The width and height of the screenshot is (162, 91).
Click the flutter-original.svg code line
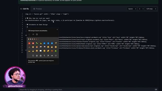(103, 42)
